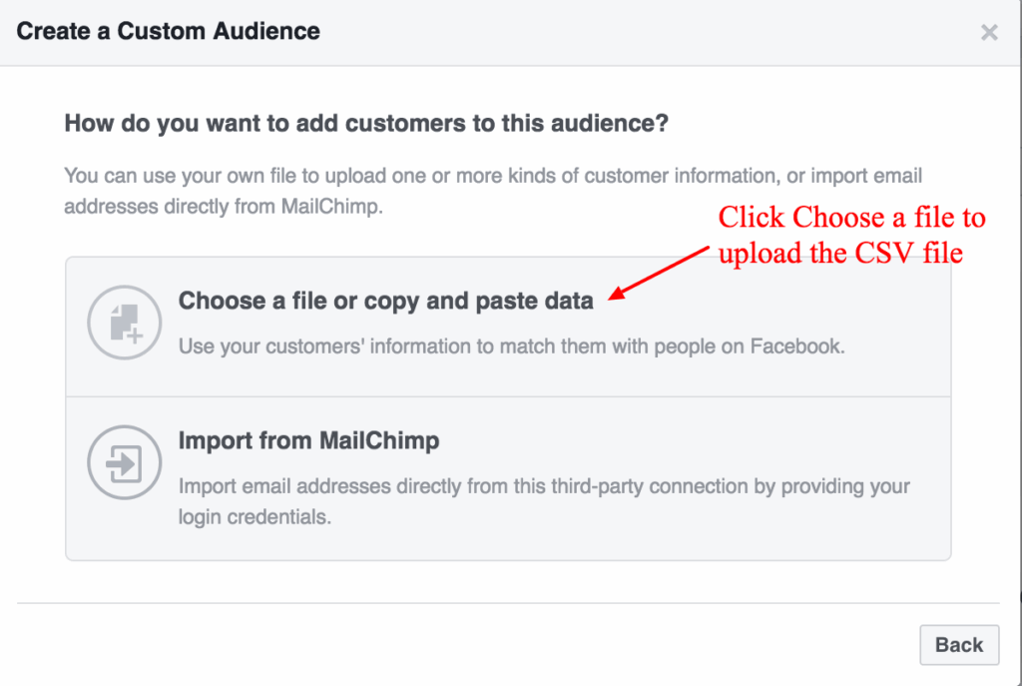The width and height of the screenshot is (1022, 686).
Task: Click the document-with-plus file upload icon
Action: 124,323
